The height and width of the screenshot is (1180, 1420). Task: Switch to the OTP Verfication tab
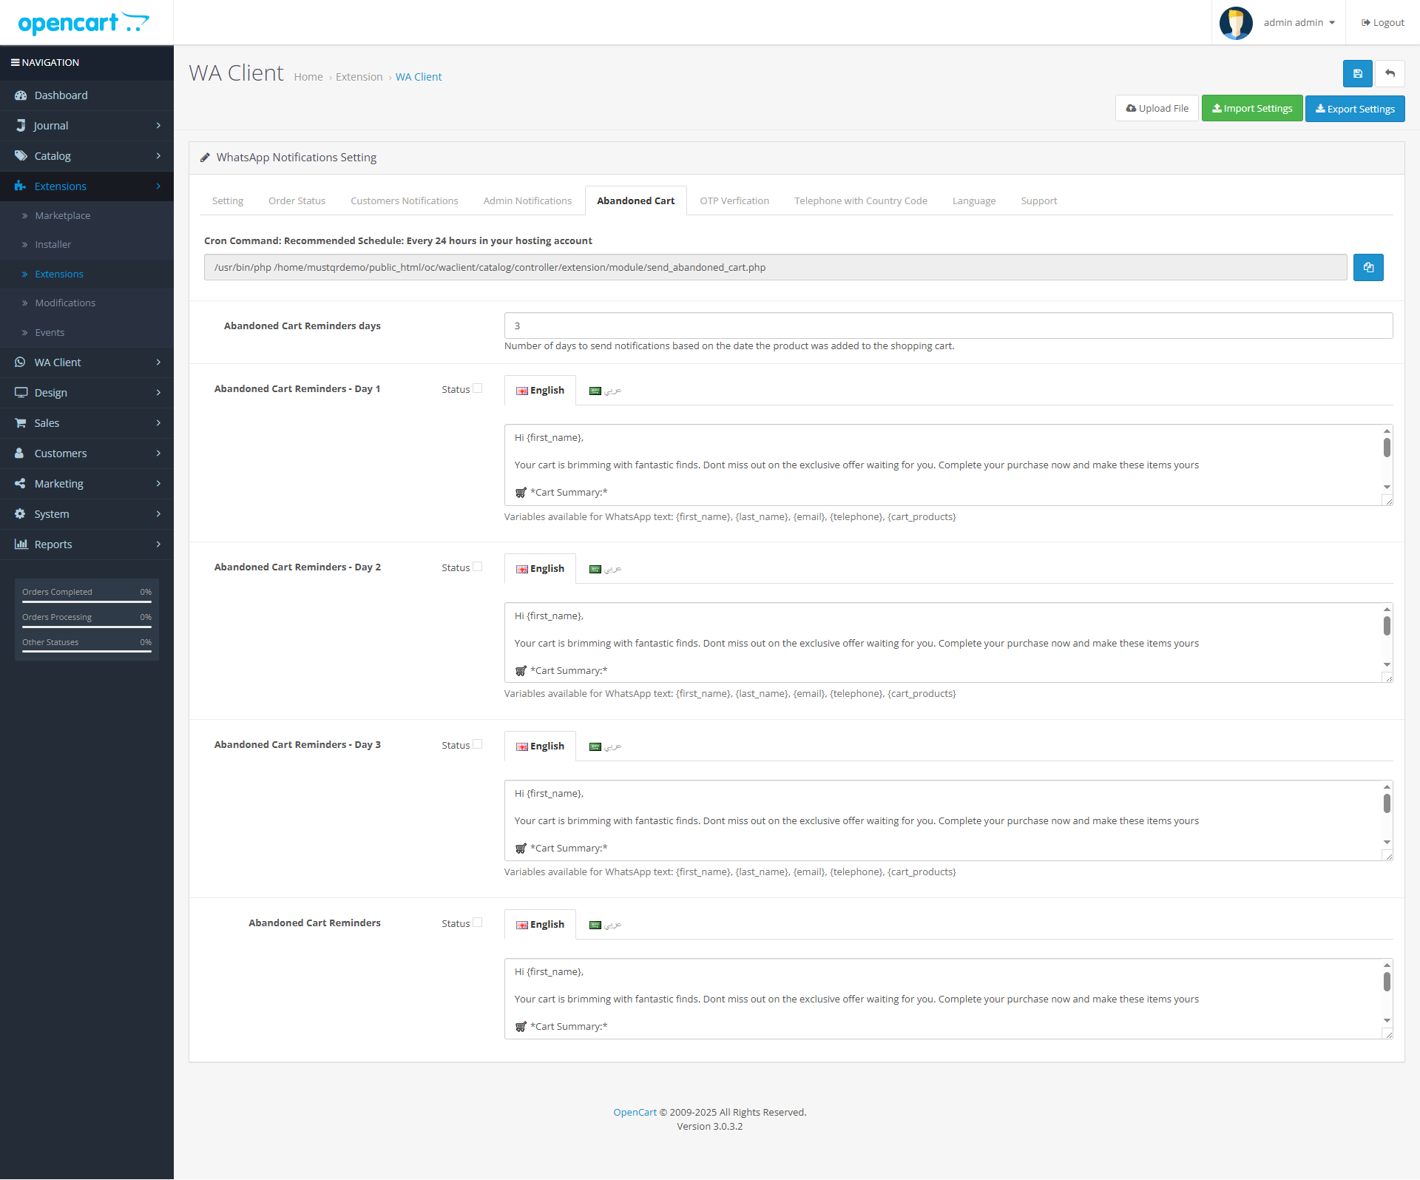coord(734,201)
